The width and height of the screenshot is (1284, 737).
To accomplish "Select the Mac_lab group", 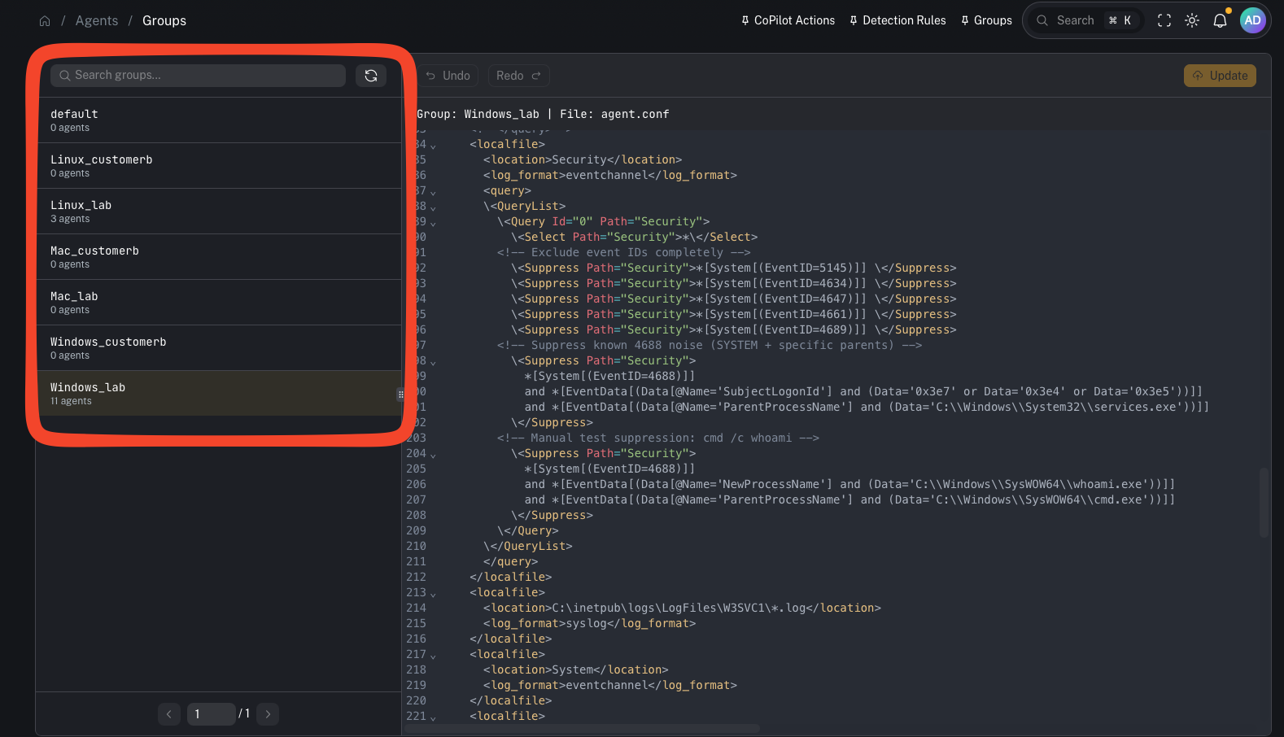I will 218,303.
